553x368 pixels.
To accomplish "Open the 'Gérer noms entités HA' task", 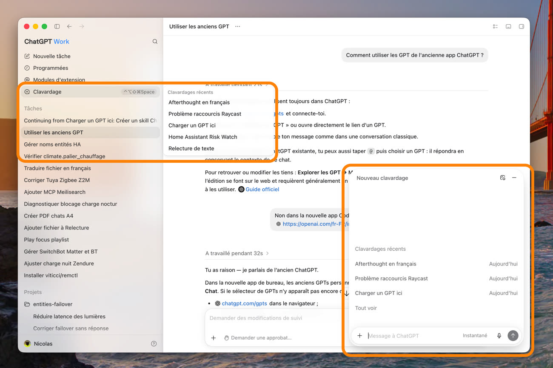I will pos(90,144).
